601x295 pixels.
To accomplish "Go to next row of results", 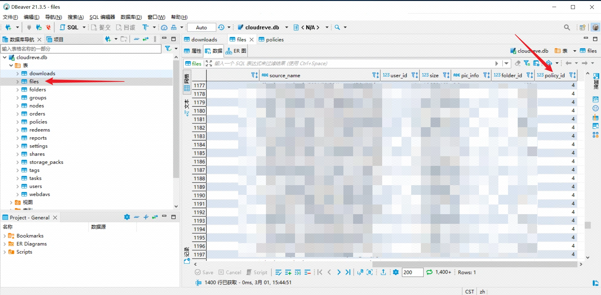I will point(339,272).
